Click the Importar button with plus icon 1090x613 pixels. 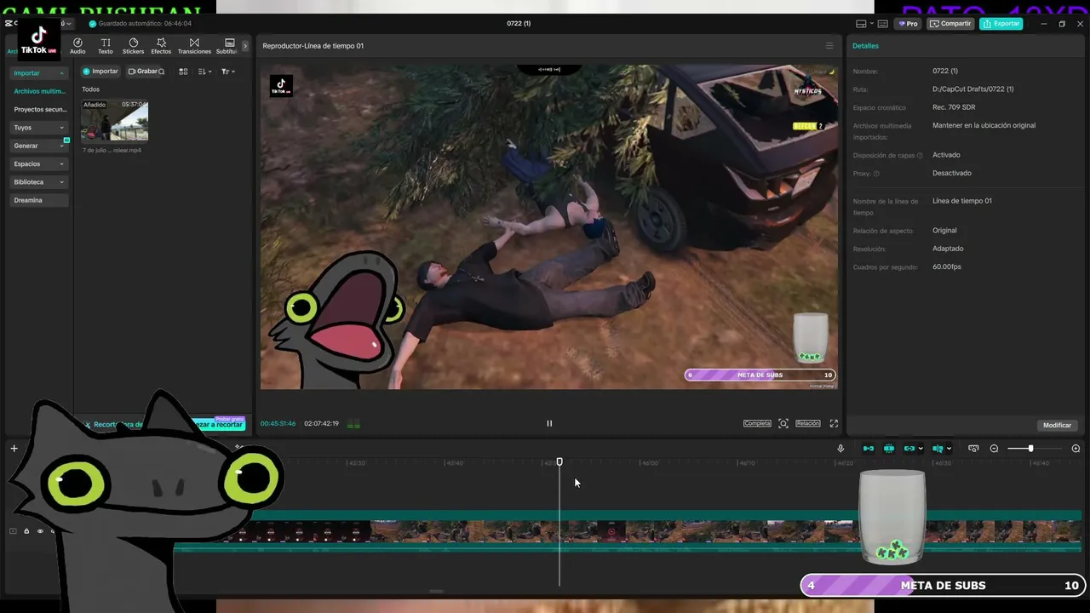tap(100, 72)
